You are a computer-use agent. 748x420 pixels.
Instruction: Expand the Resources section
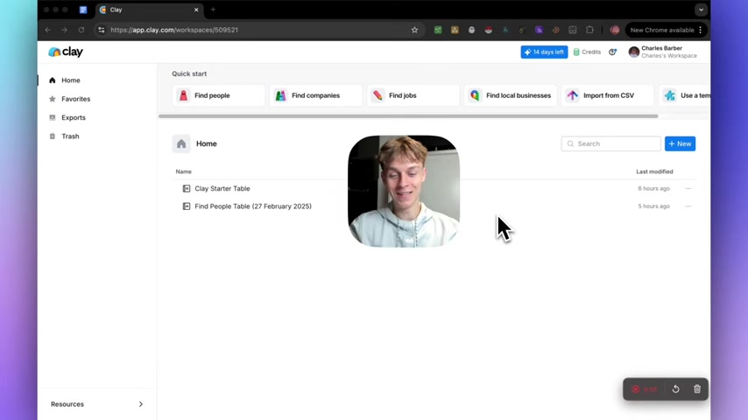[97, 403]
